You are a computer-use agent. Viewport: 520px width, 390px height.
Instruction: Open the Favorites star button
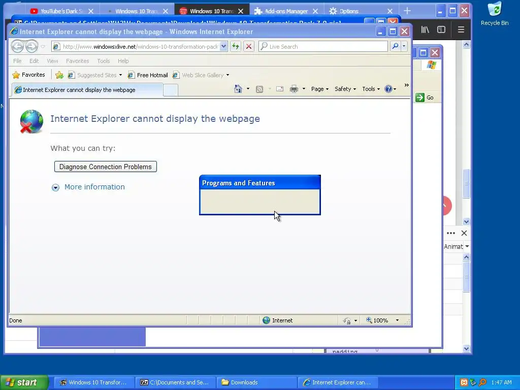28,75
